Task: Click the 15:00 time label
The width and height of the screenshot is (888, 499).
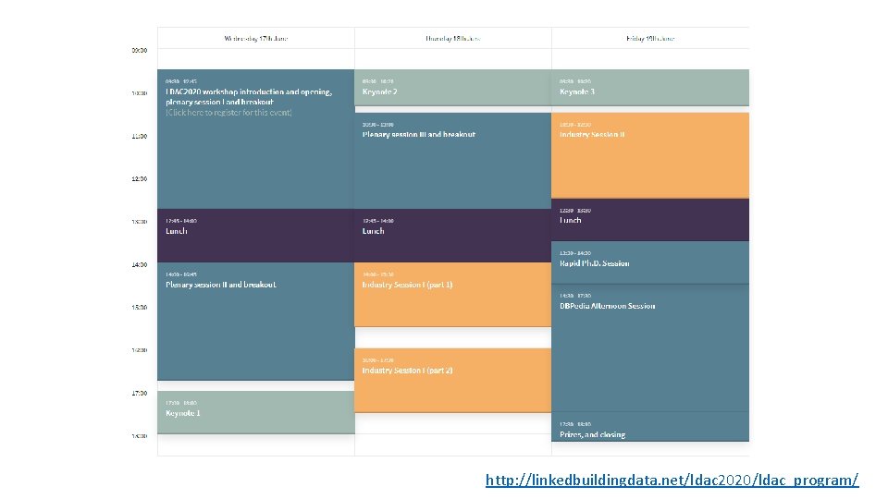Action: point(140,307)
